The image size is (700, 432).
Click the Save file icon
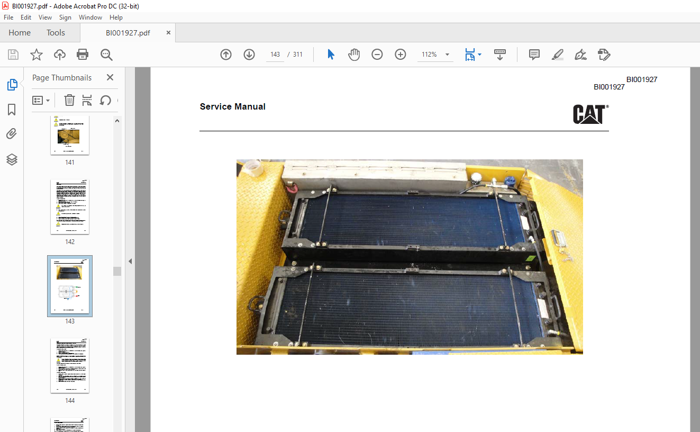[x=13, y=55]
